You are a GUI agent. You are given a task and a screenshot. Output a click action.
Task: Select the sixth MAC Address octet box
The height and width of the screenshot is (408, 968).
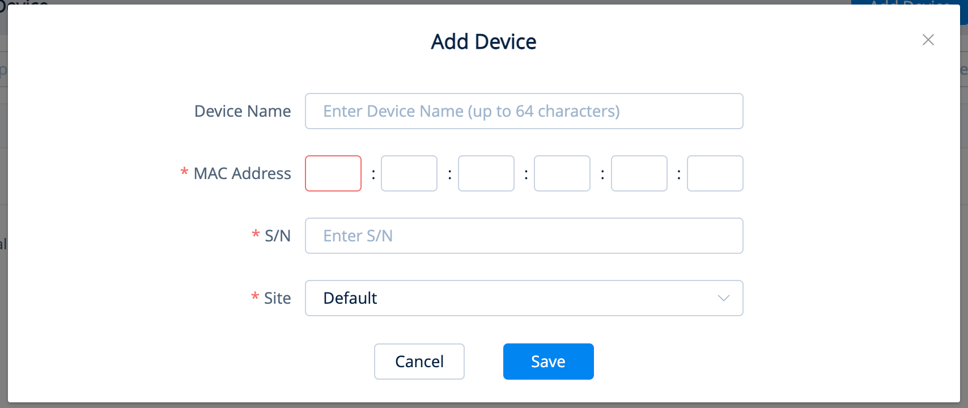coord(715,173)
